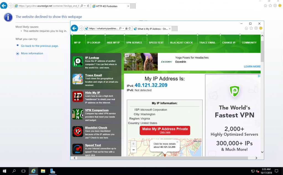Open the 'Blacklist Check' sidebar link

(x=96, y=128)
